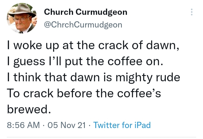Click the word 'iPad' in the source label
The width and height of the screenshot is (203, 139).
coord(142,125)
